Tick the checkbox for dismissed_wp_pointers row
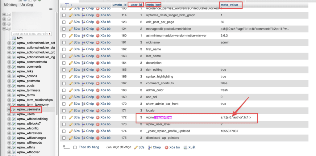316x156 pixels. tap(64, 138)
